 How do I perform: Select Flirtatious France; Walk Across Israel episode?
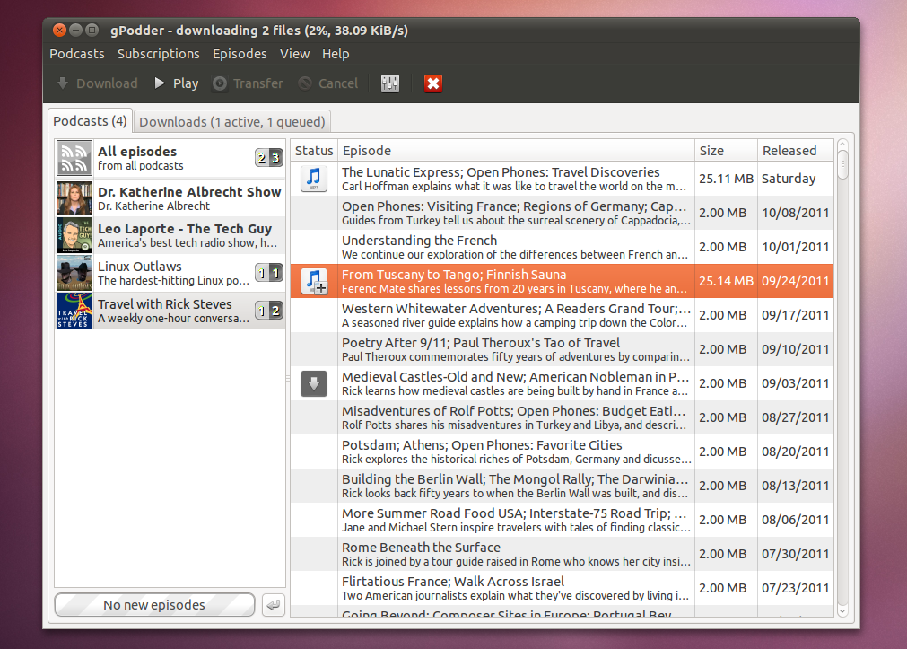pos(562,589)
